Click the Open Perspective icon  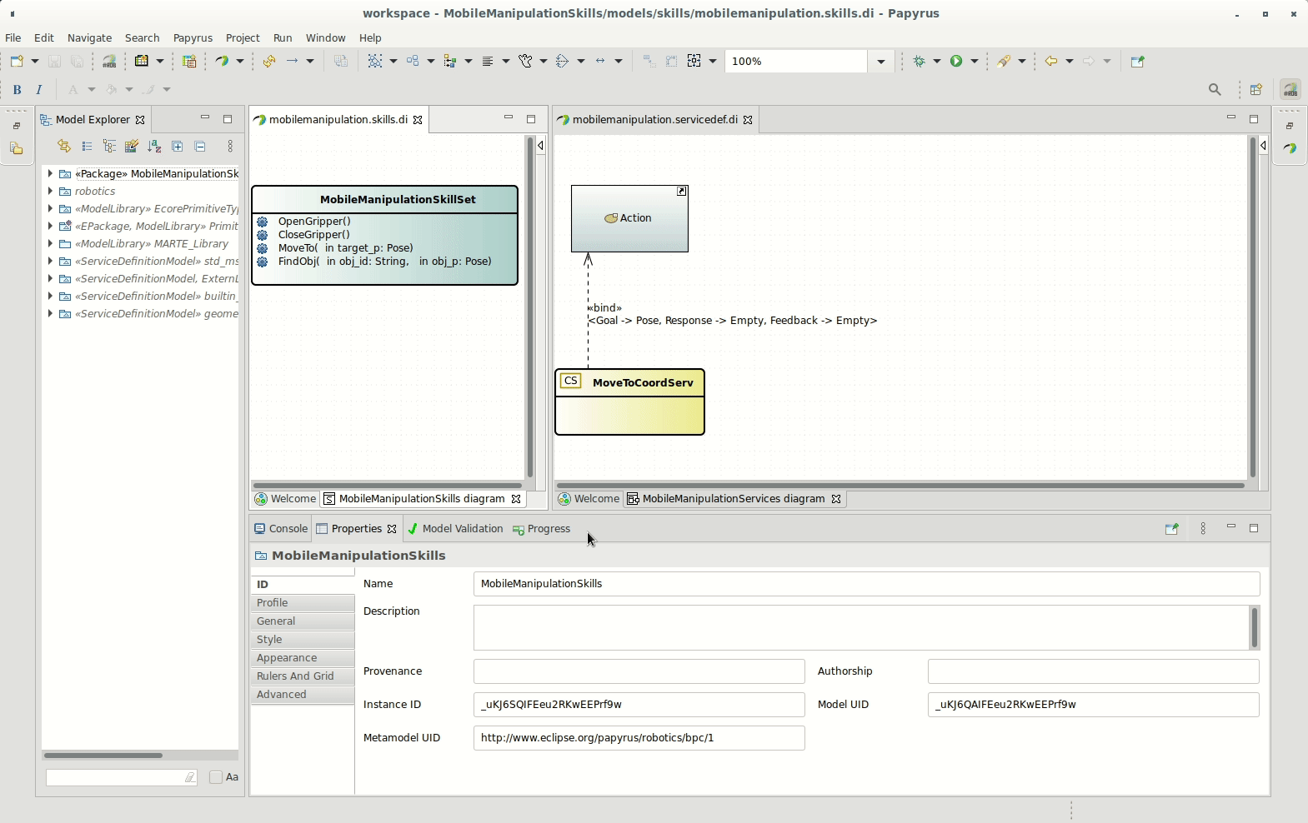[x=1255, y=89]
